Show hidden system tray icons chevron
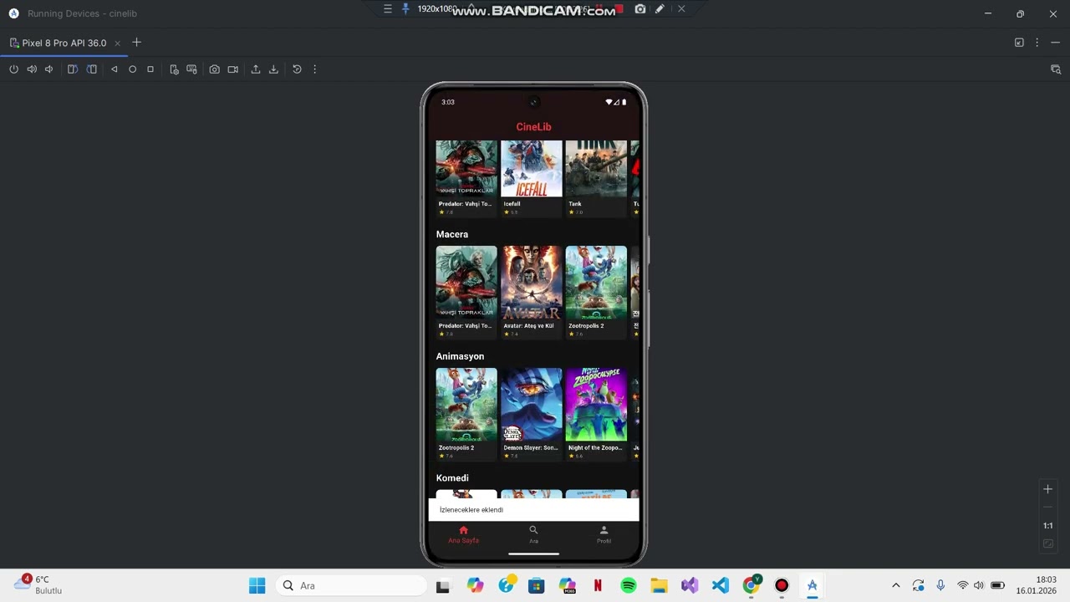Viewport: 1070px width, 602px height. coord(896,586)
